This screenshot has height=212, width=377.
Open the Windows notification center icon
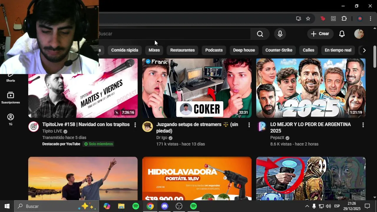point(367,206)
